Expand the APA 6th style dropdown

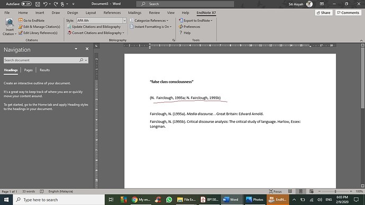[x=124, y=21]
